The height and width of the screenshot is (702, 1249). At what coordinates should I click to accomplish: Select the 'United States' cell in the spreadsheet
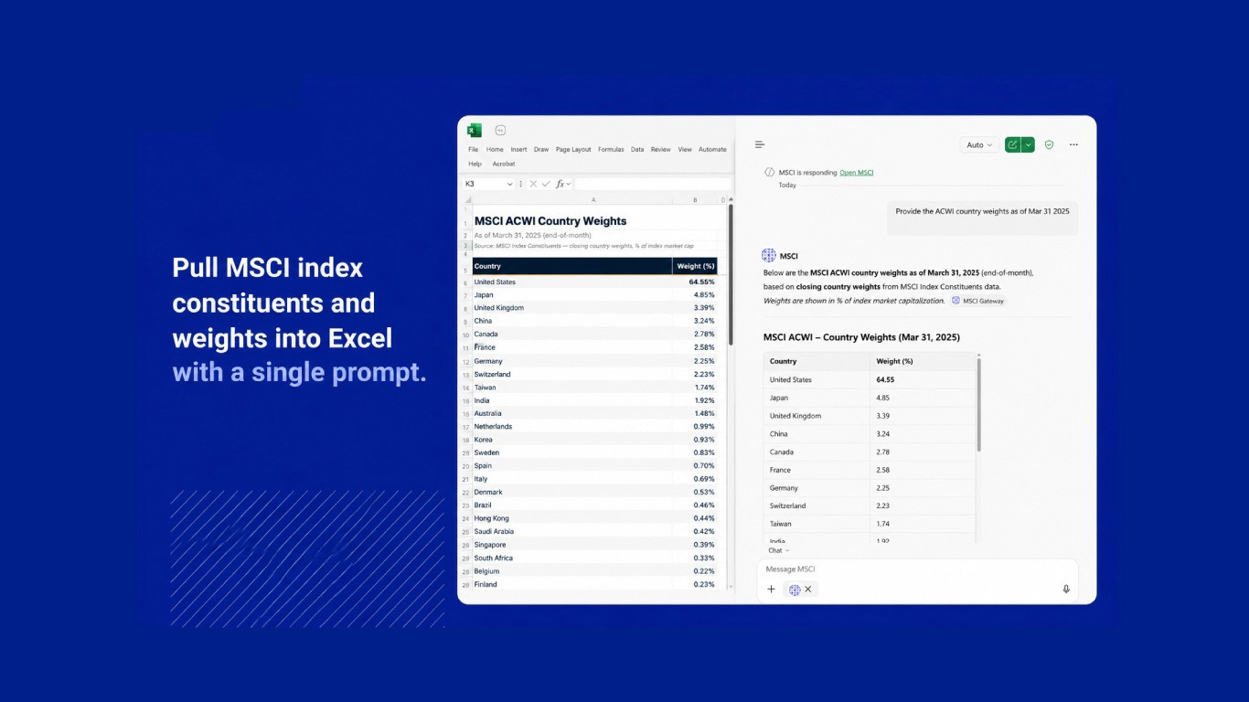572,282
